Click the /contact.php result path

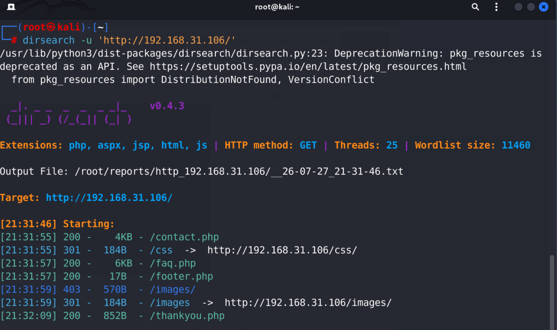click(x=184, y=237)
